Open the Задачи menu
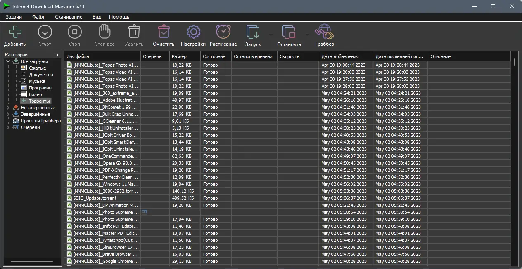522x269 pixels. (14, 17)
